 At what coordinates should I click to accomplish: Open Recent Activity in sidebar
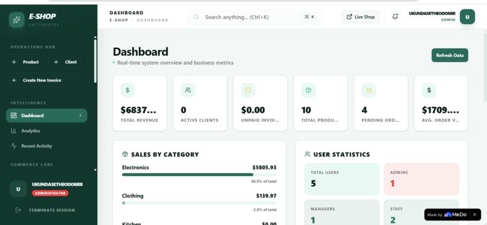(x=47, y=145)
